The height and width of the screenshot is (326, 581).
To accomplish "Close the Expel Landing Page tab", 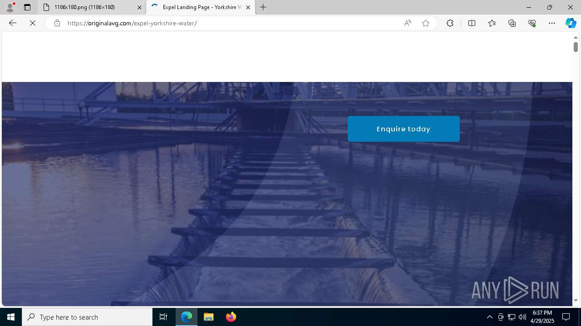I will click(x=248, y=7).
